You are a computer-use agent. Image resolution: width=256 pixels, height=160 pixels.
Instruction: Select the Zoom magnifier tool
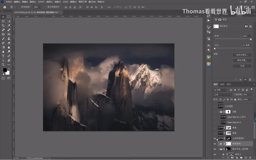click(3, 65)
